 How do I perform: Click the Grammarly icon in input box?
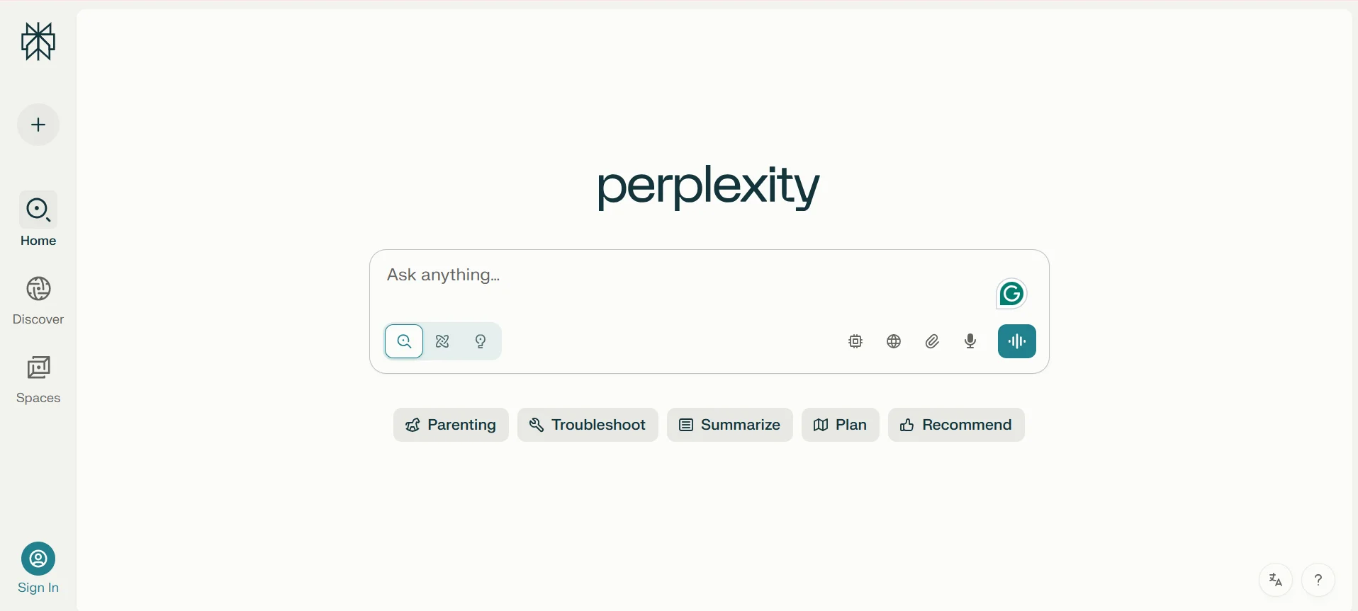pos(1011,293)
